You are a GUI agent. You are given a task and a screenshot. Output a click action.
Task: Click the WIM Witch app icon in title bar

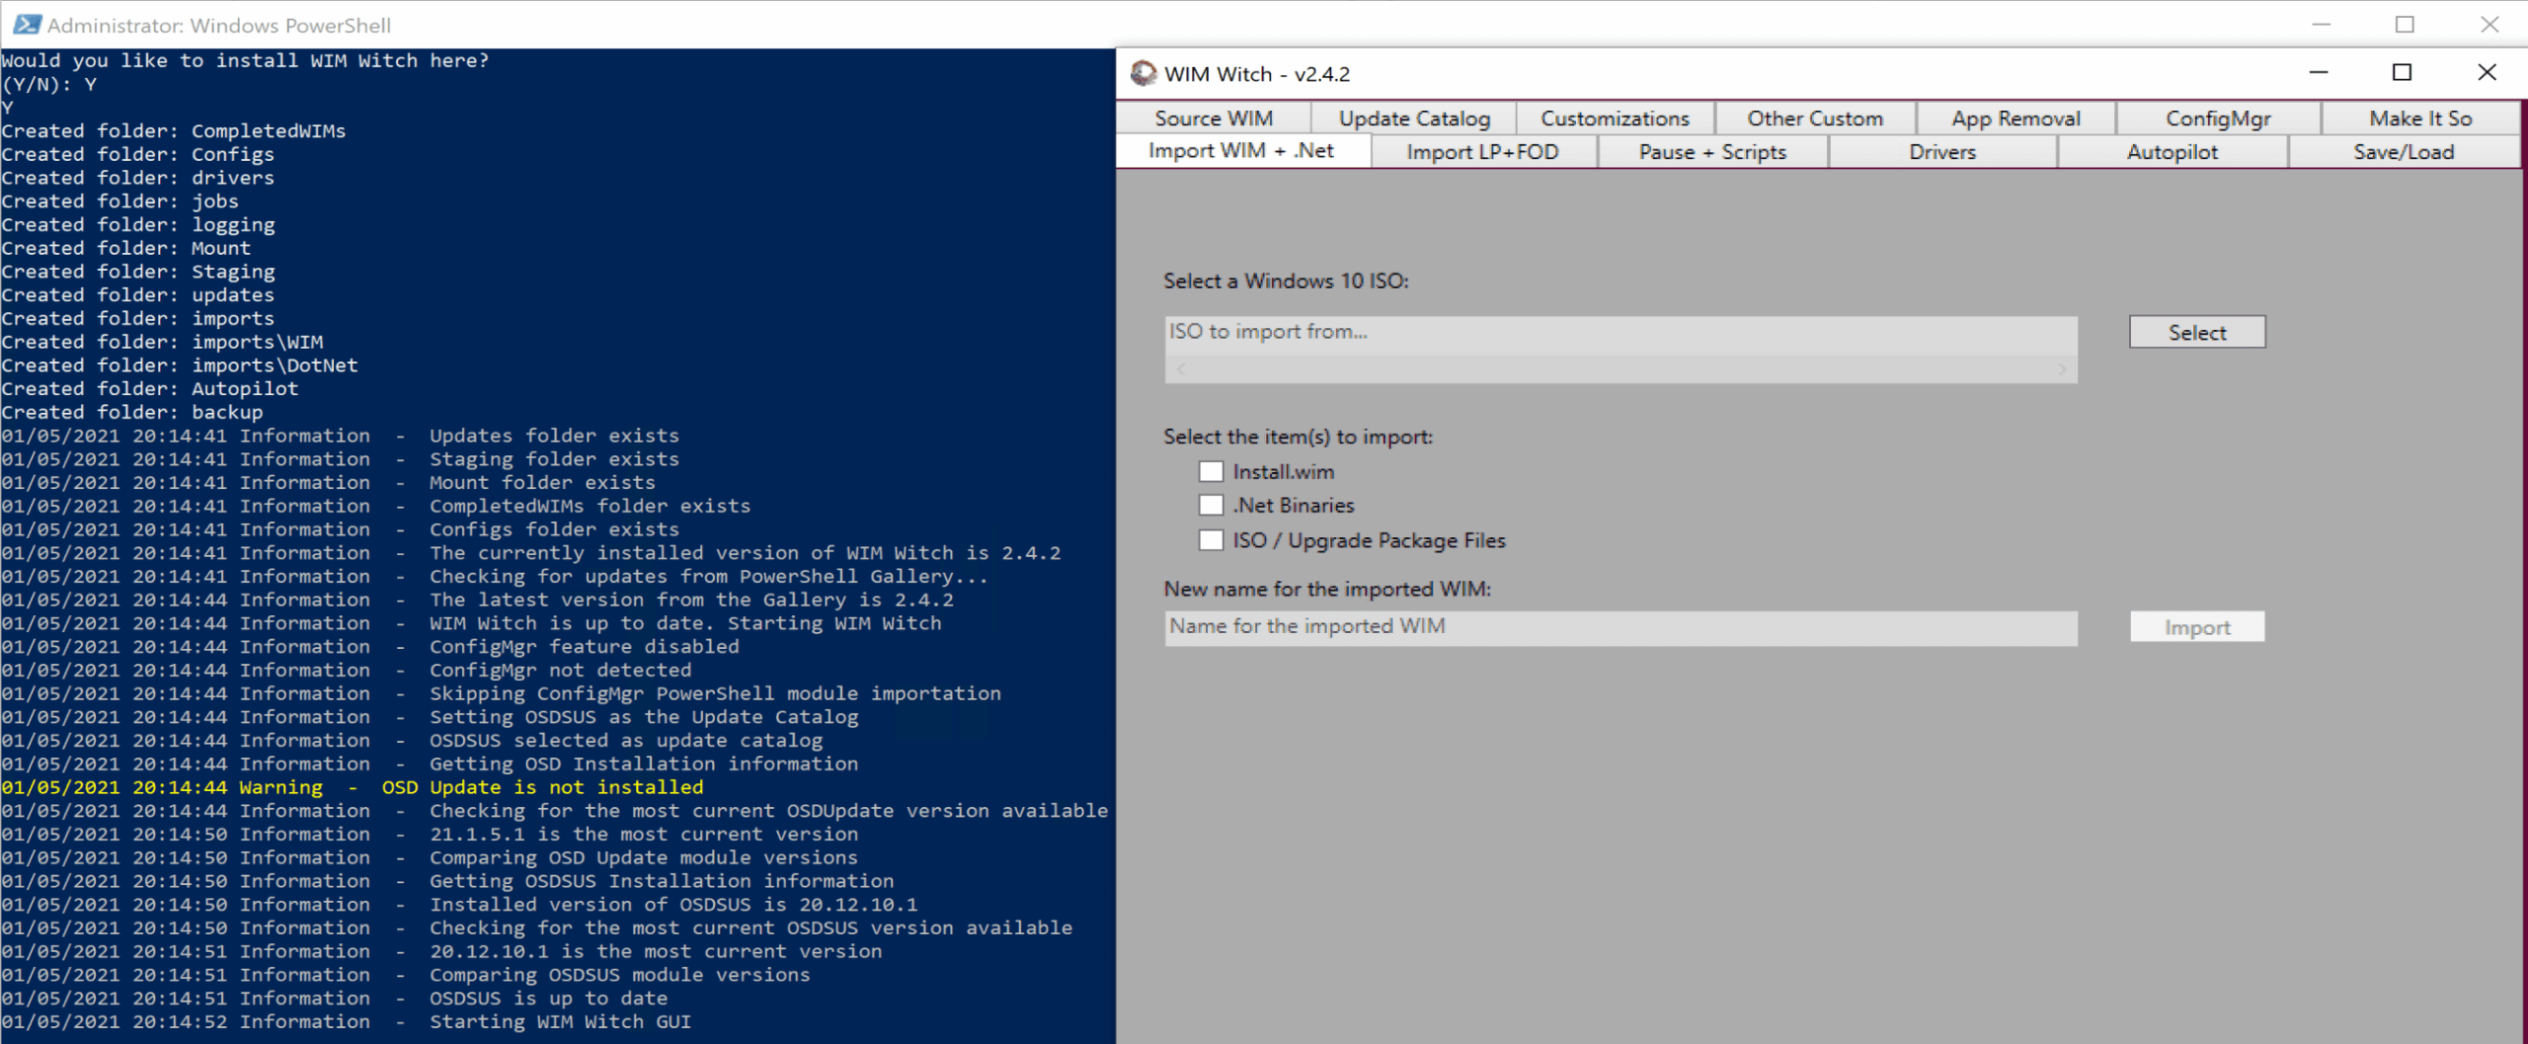[x=1144, y=73]
